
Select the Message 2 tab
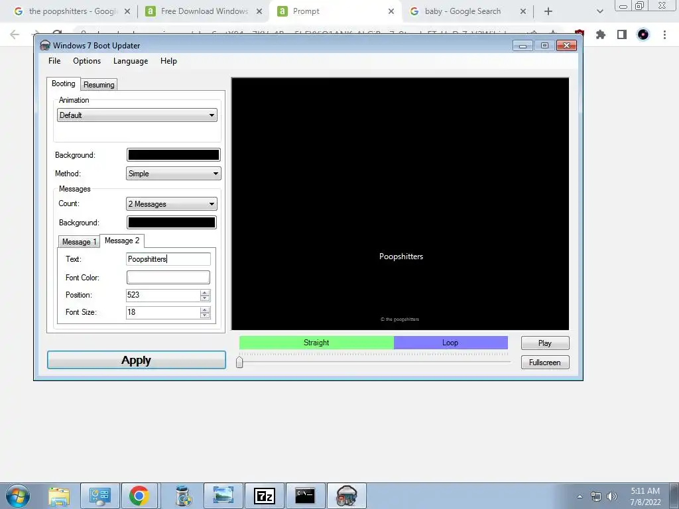coord(122,241)
